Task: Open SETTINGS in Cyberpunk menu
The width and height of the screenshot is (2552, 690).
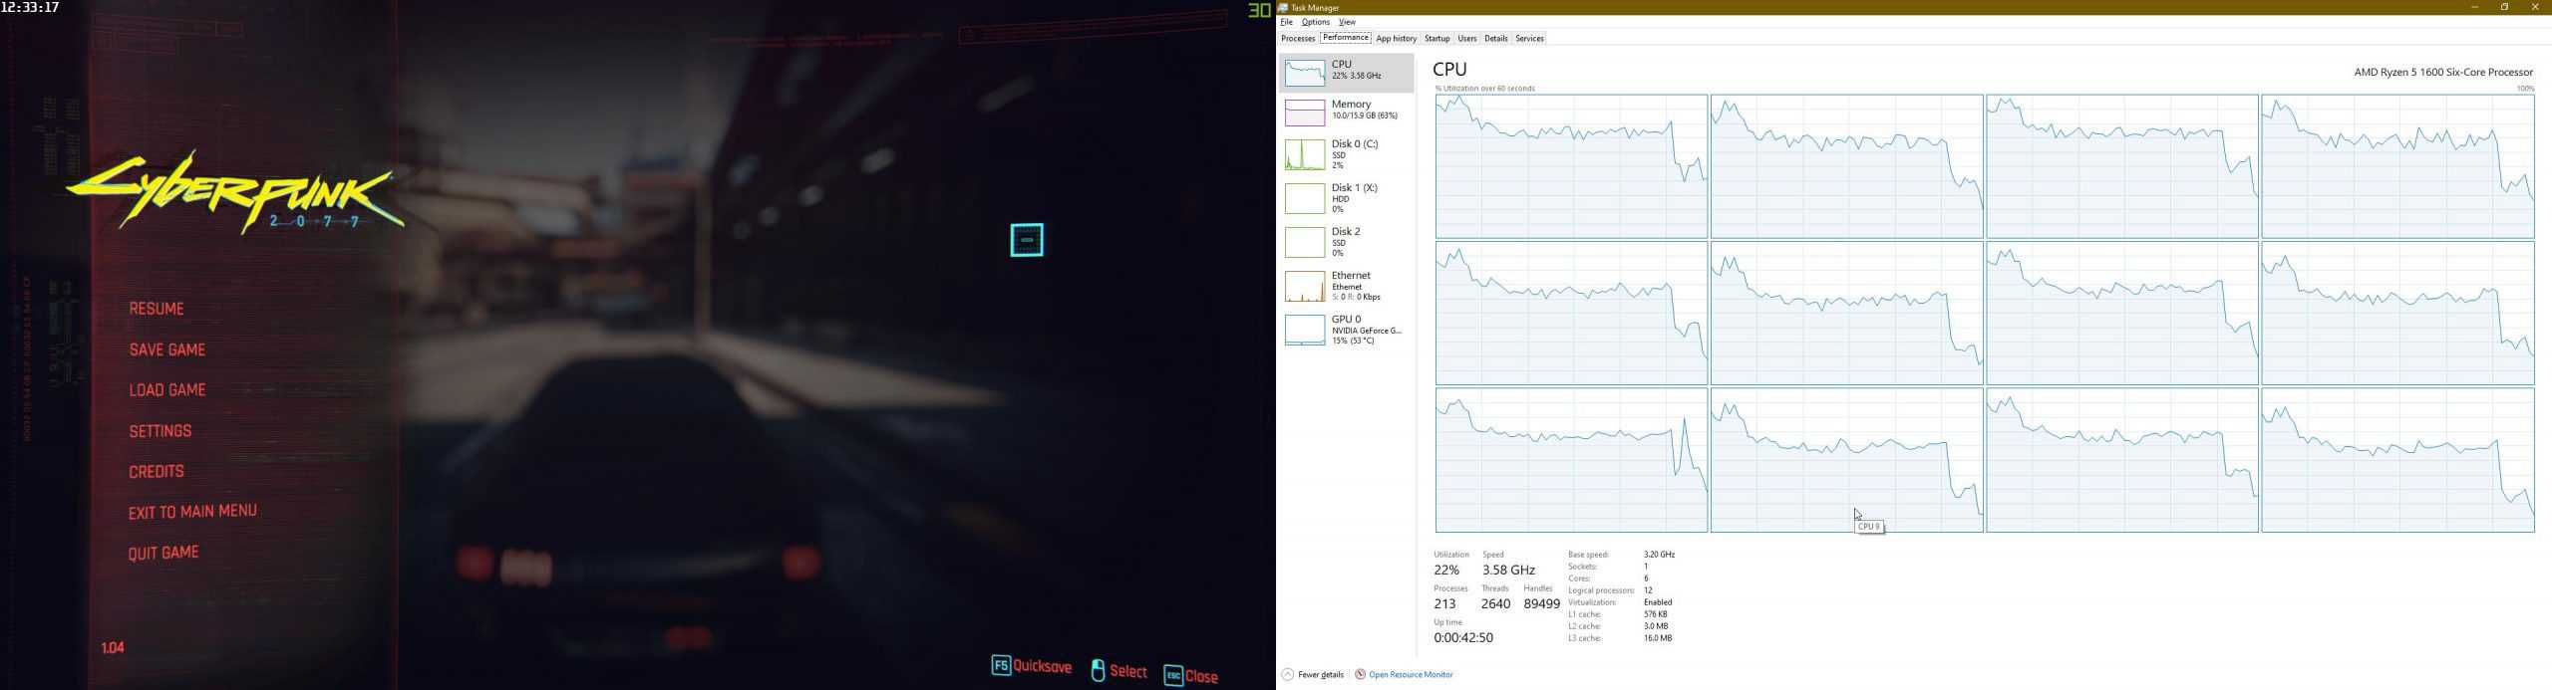Action: [x=160, y=431]
